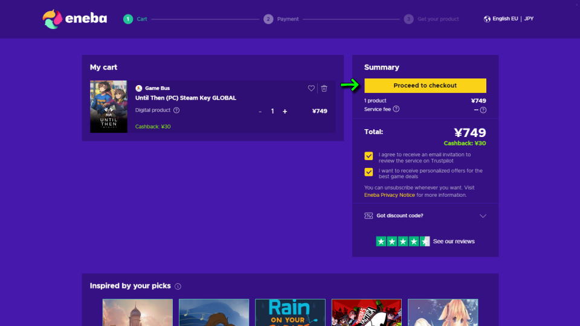Uncheck personalized offers checkbox
Viewport: 580px width, 326px height.
click(x=369, y=172)
